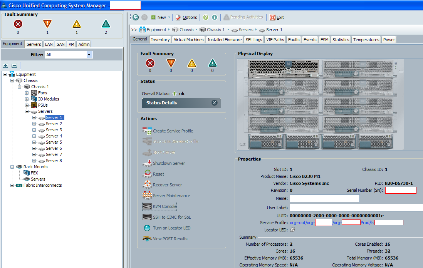
Task: Select Server 5 in the equipment tree
Action: click(54, 142)
